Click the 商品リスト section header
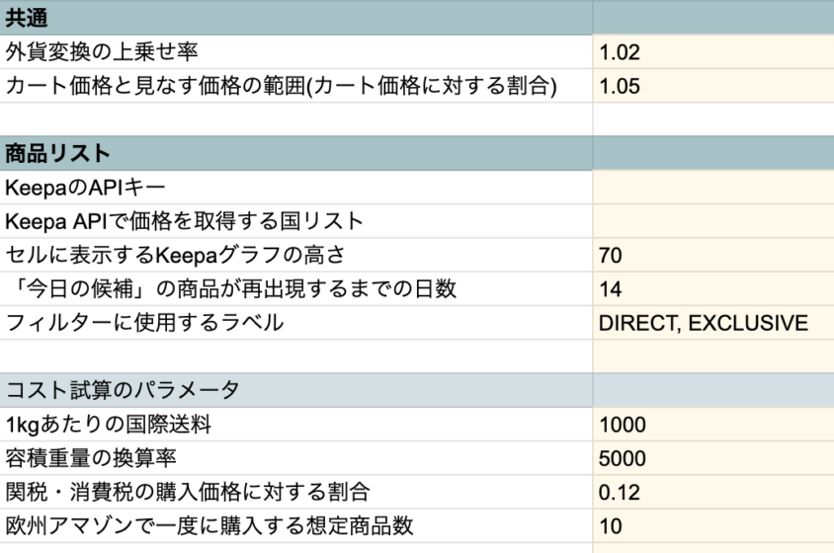Image resolution: width=834 pixels, height=553 pixels. (294, 154)
